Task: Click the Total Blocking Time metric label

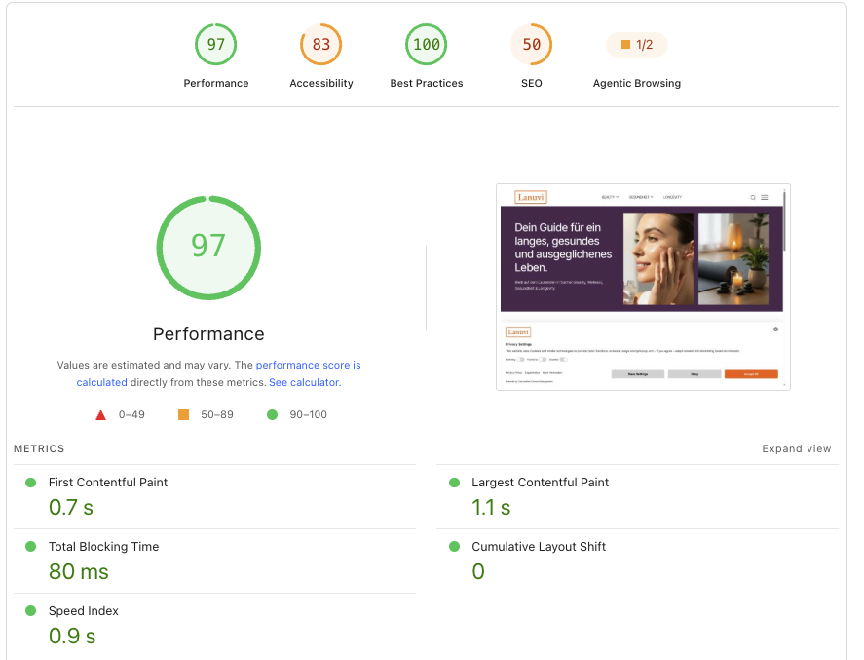Action: click(103, 546)
